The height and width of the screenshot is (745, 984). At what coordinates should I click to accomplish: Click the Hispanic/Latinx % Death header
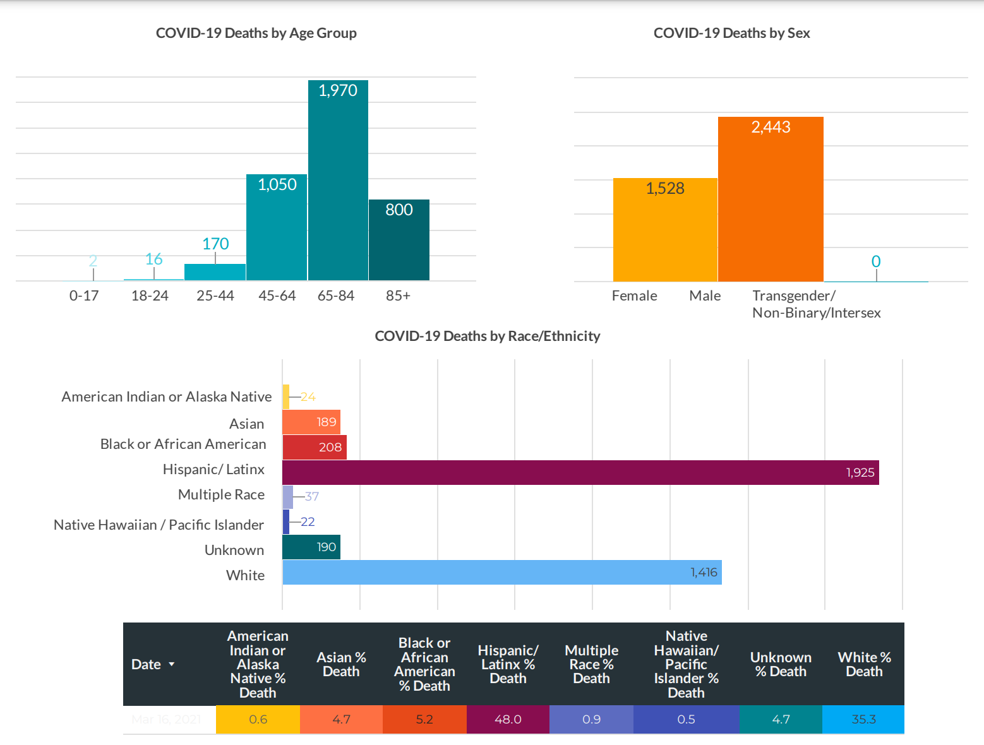(508, 664)
